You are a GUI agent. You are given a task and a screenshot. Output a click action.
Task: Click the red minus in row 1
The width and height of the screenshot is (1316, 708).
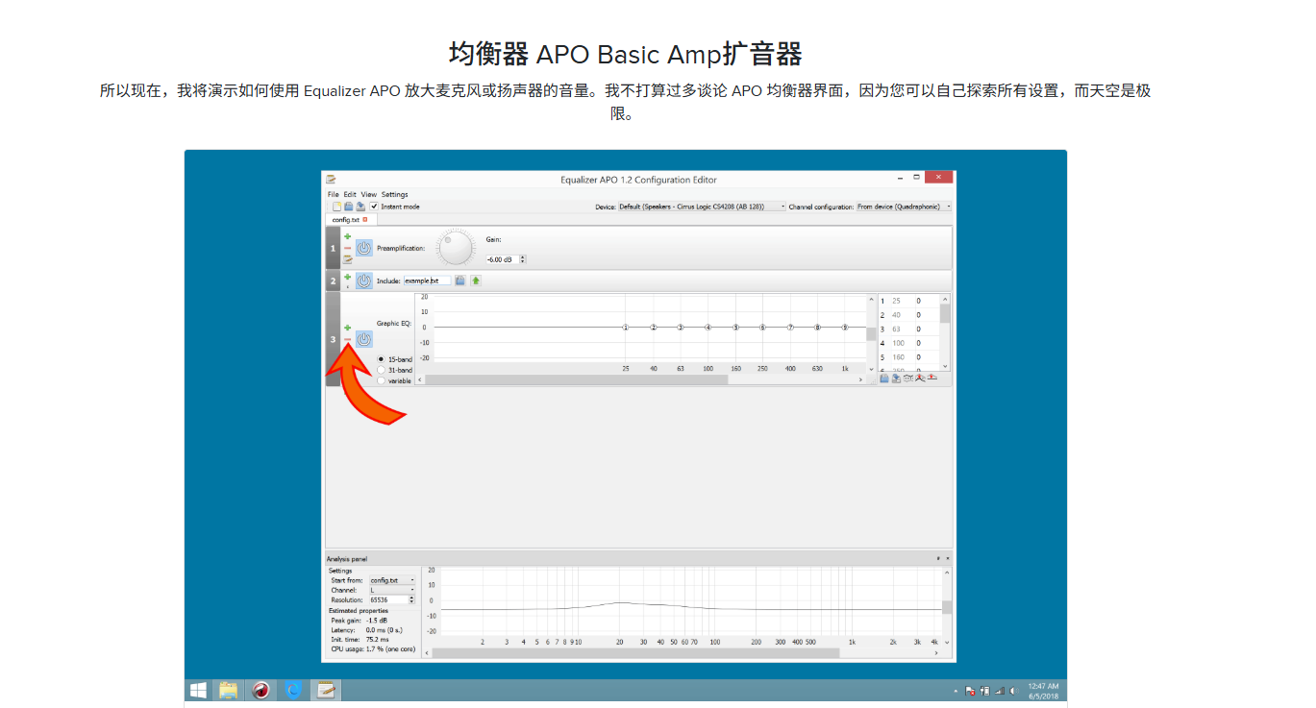coord(348,248)
